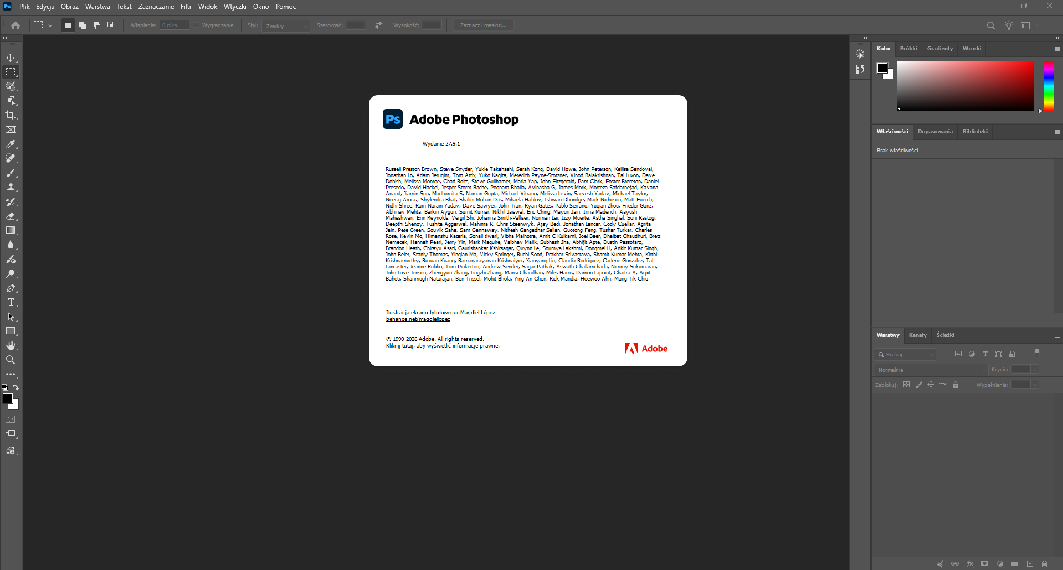Click the red color field in Kolor panel
Image resolution: width=1063 pixels, height=570 pixels.
pos(966,86)
